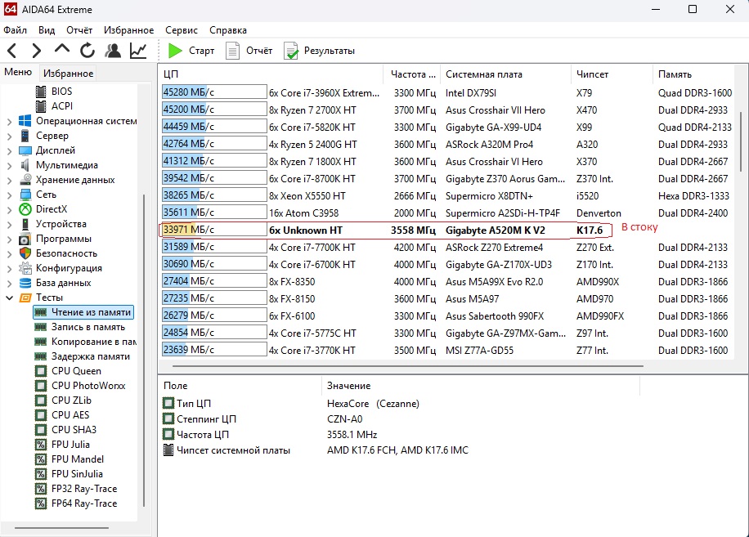Click the green play icon for Старт

coord(175,50)
